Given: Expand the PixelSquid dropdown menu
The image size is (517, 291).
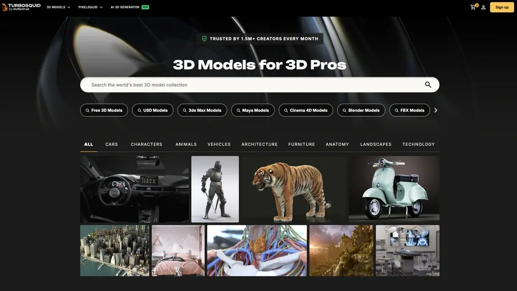Looking at the screenshot, I should tap(90, 7).
